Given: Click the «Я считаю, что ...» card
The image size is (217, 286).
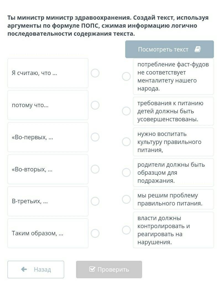Looking at the screenshot, I should point(48,73).
